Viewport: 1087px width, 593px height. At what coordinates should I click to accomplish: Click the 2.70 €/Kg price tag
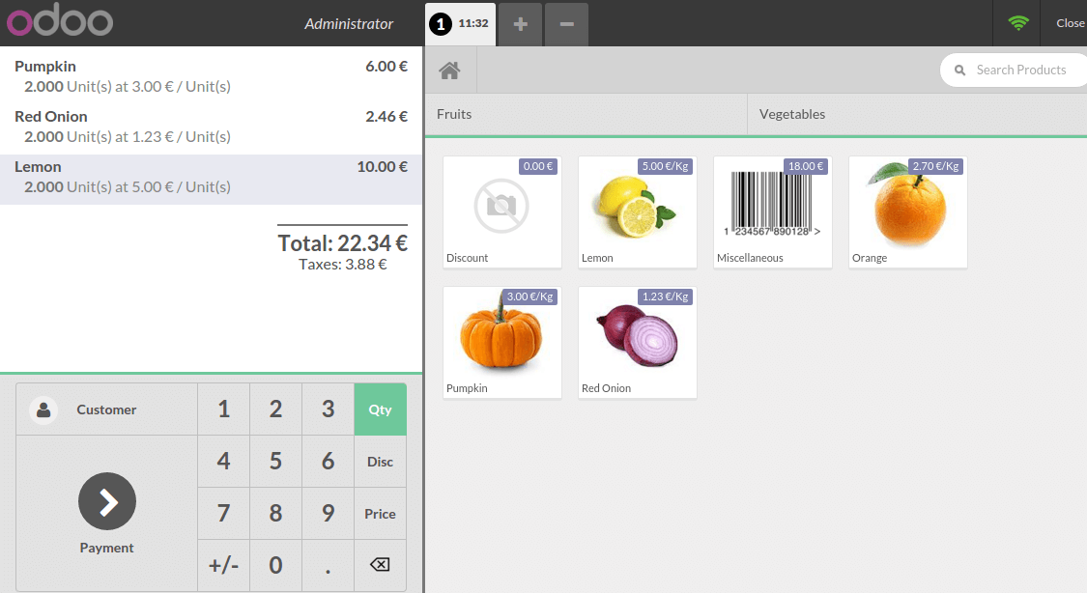point(936,166)
